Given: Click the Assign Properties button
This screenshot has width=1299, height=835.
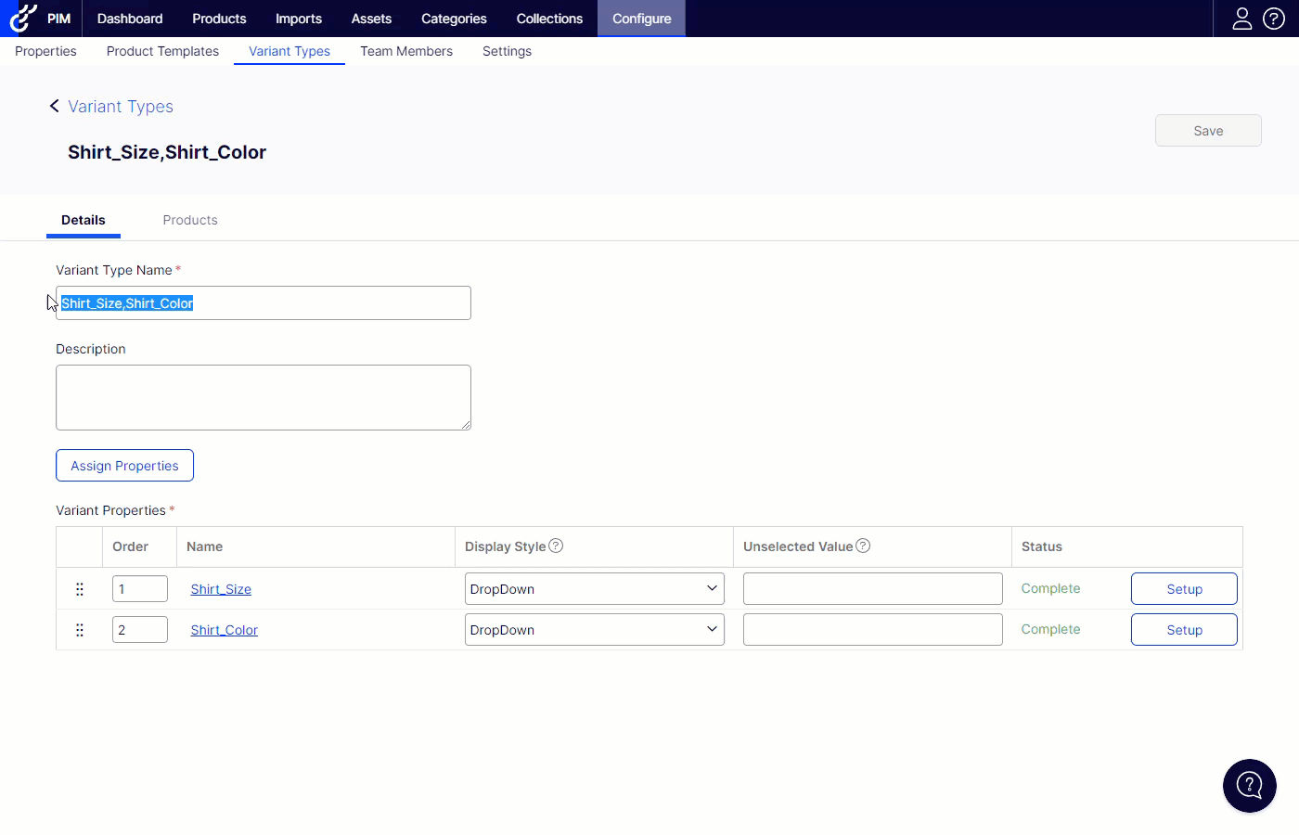Looking at the screenshot, I should tap(124, 466).
